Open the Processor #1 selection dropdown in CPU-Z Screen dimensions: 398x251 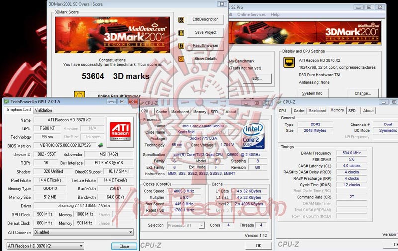pyautogui.click(x=186, y=225)
